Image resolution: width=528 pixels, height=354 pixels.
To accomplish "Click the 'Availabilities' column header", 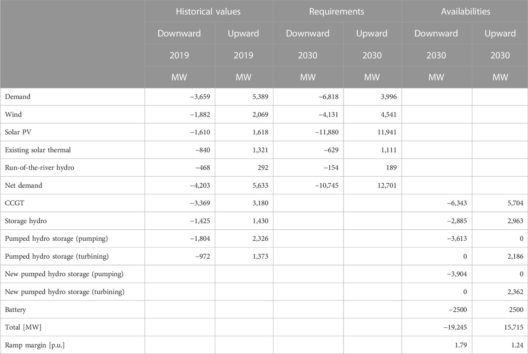I will pyautogui.click(x=465, y=12).
